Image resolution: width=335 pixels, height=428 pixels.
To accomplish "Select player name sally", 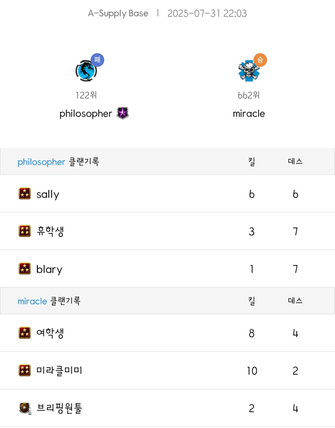I will tap(48, 194).
